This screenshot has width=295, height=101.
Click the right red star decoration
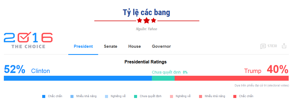(154, 20)
